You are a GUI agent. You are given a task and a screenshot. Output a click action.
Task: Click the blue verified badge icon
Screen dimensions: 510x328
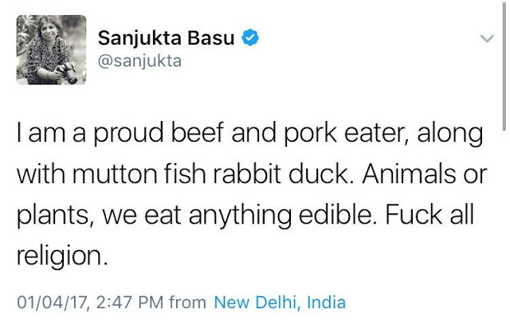[x=251, y=38]
